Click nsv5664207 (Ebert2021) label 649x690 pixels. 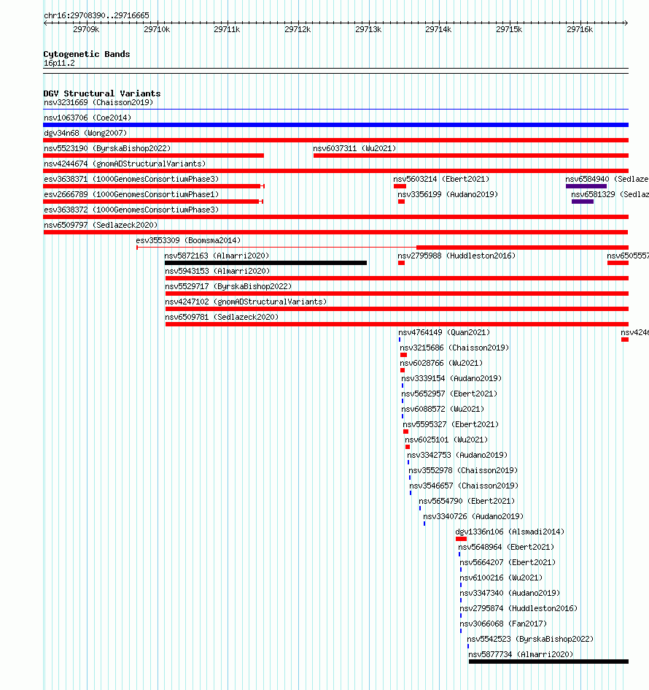[508, 563]
